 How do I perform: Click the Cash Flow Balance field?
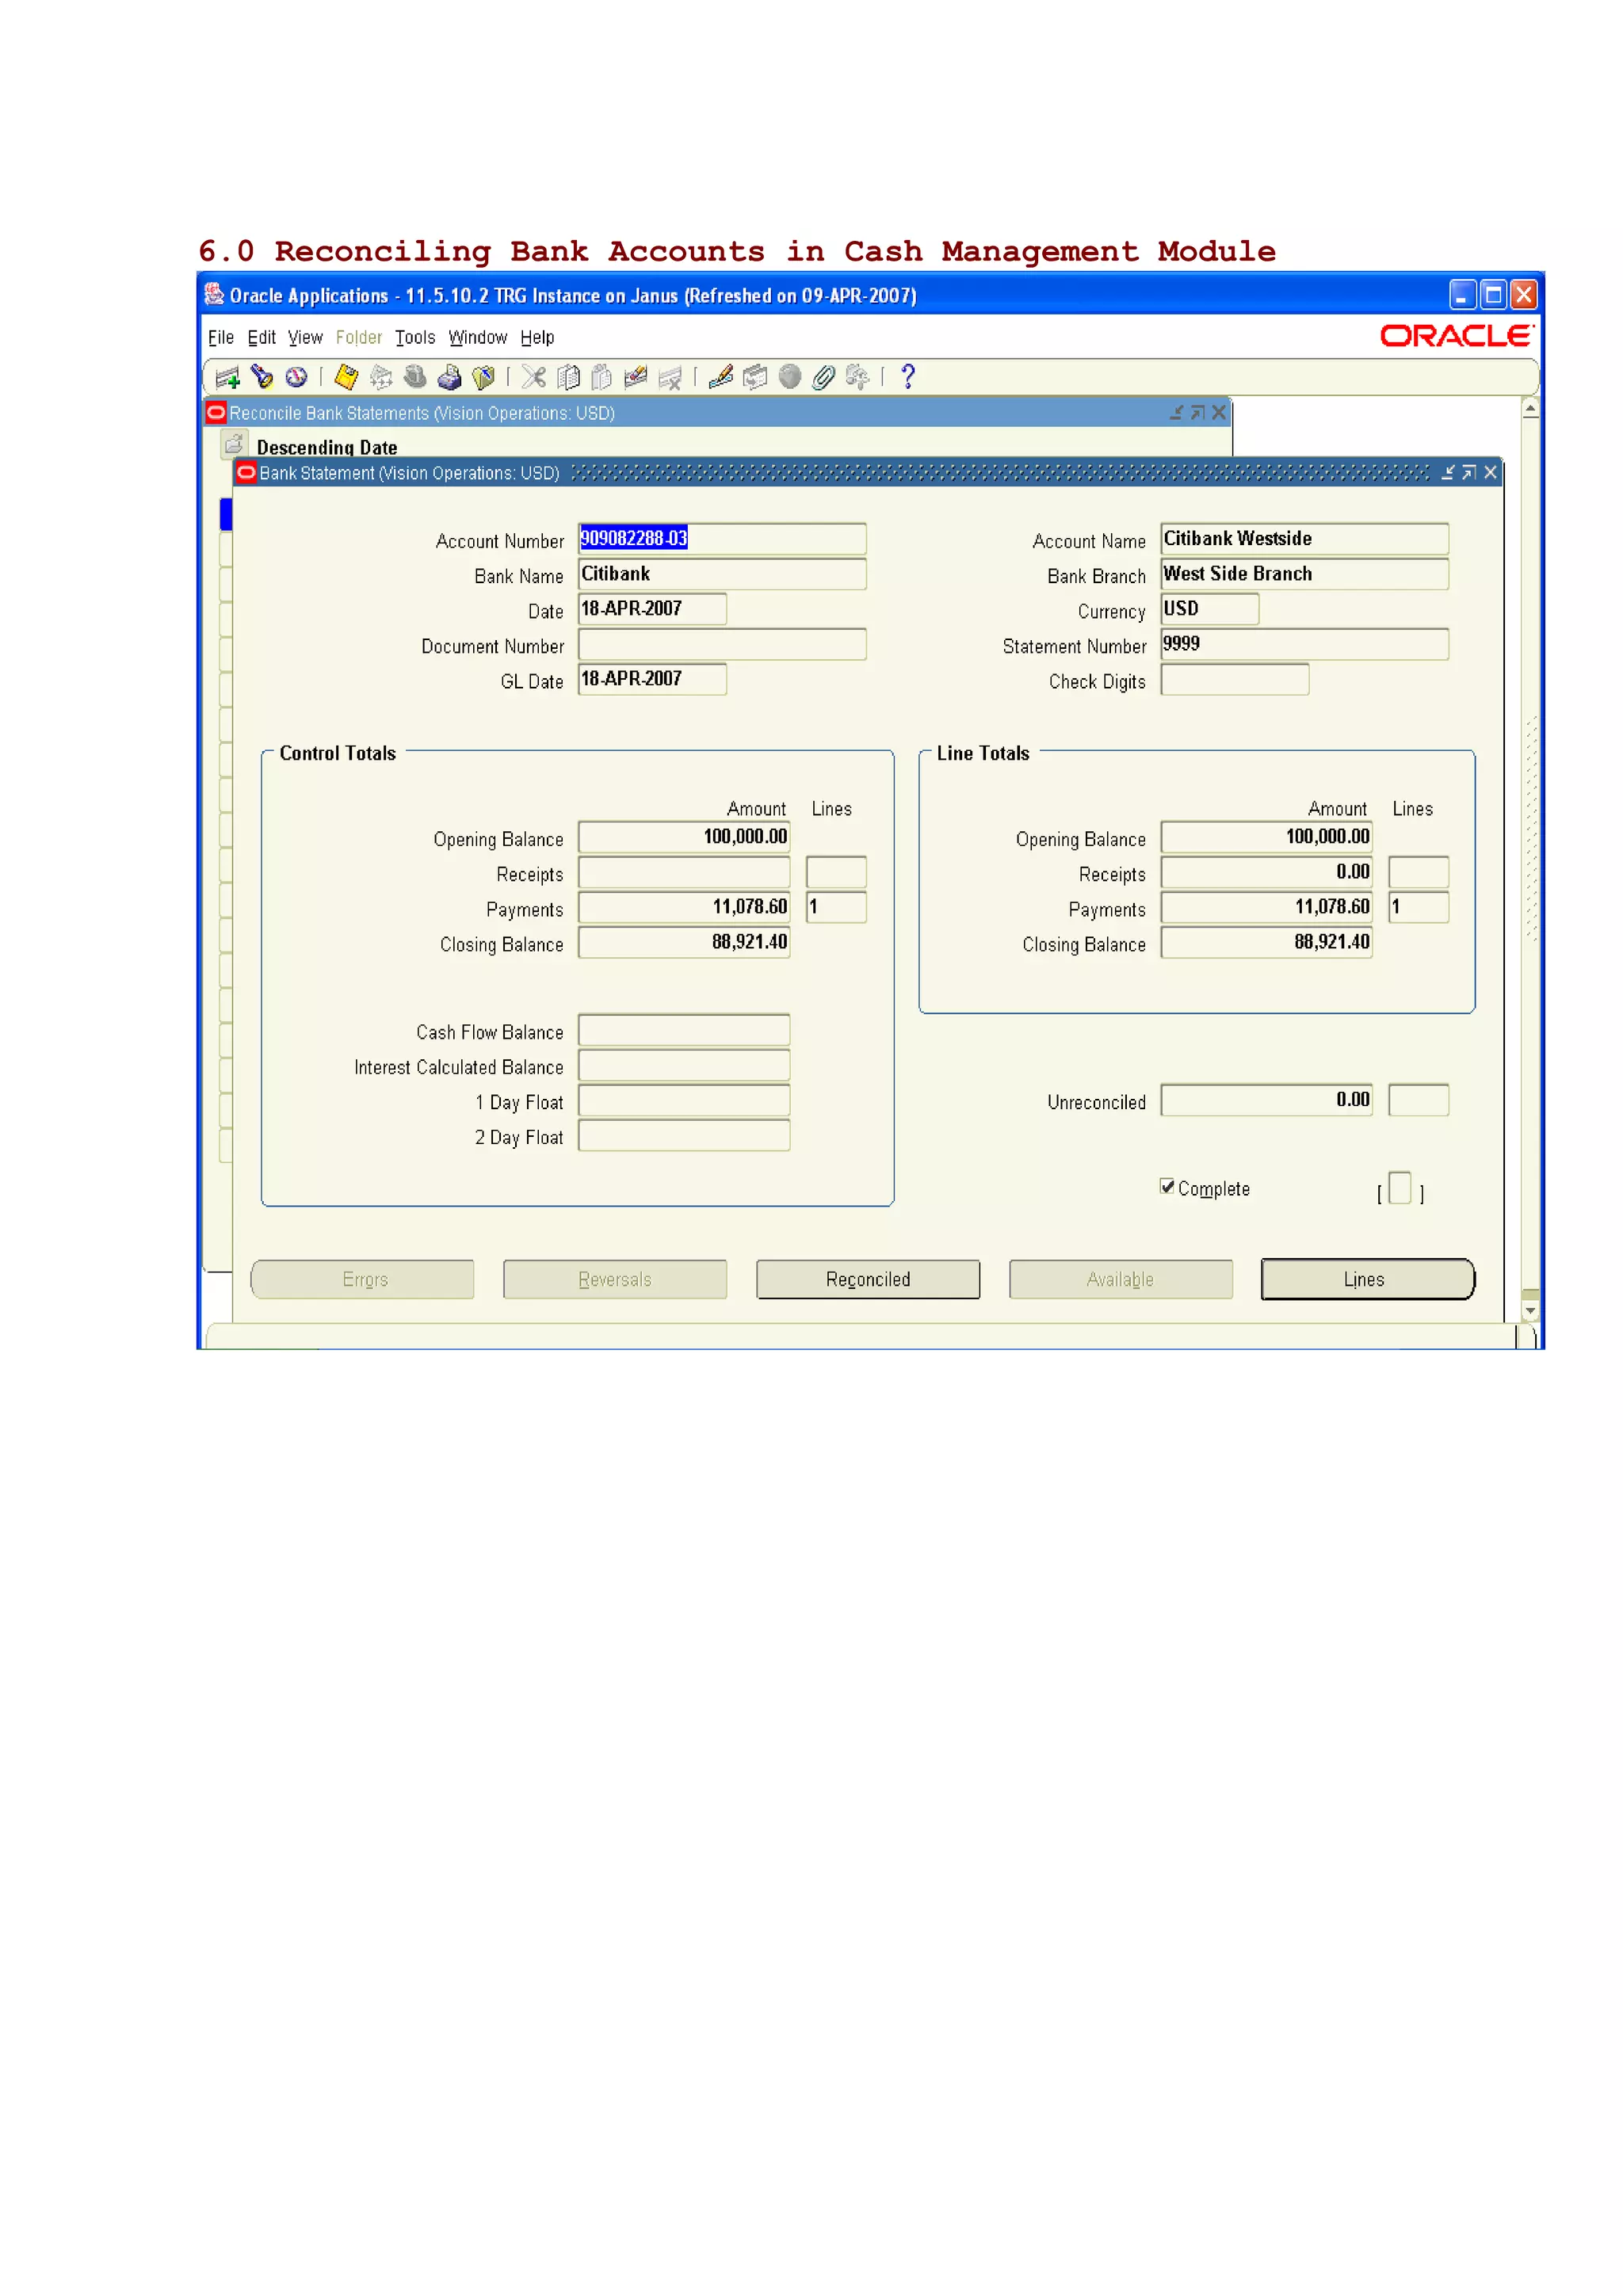coord(684,1030)
